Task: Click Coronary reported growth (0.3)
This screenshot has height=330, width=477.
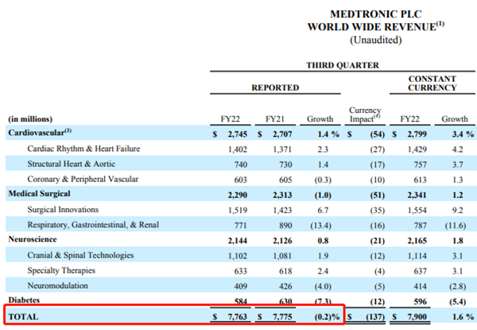Action: [323, 180]
